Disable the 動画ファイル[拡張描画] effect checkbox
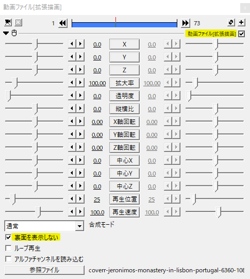250x279 pixels. point(241,34)
